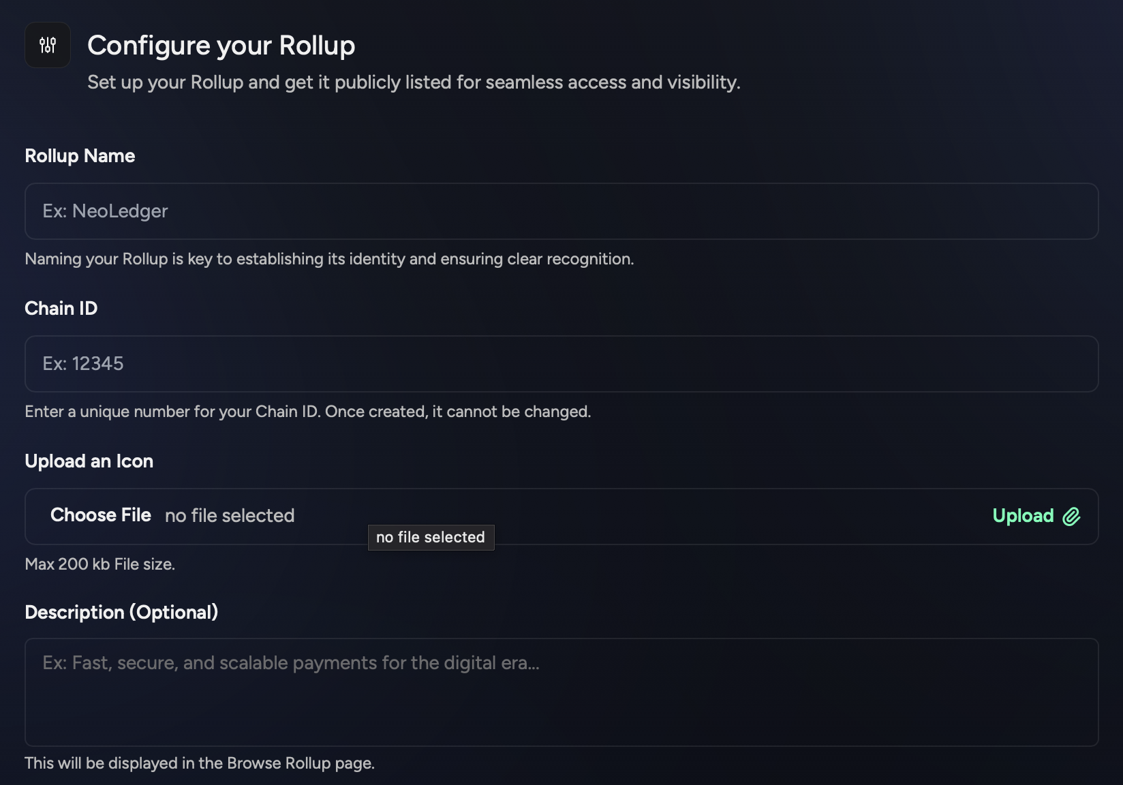1123x785 pixels.
Task: Click the Rollup naming hint text
Action: coord(329,259)
